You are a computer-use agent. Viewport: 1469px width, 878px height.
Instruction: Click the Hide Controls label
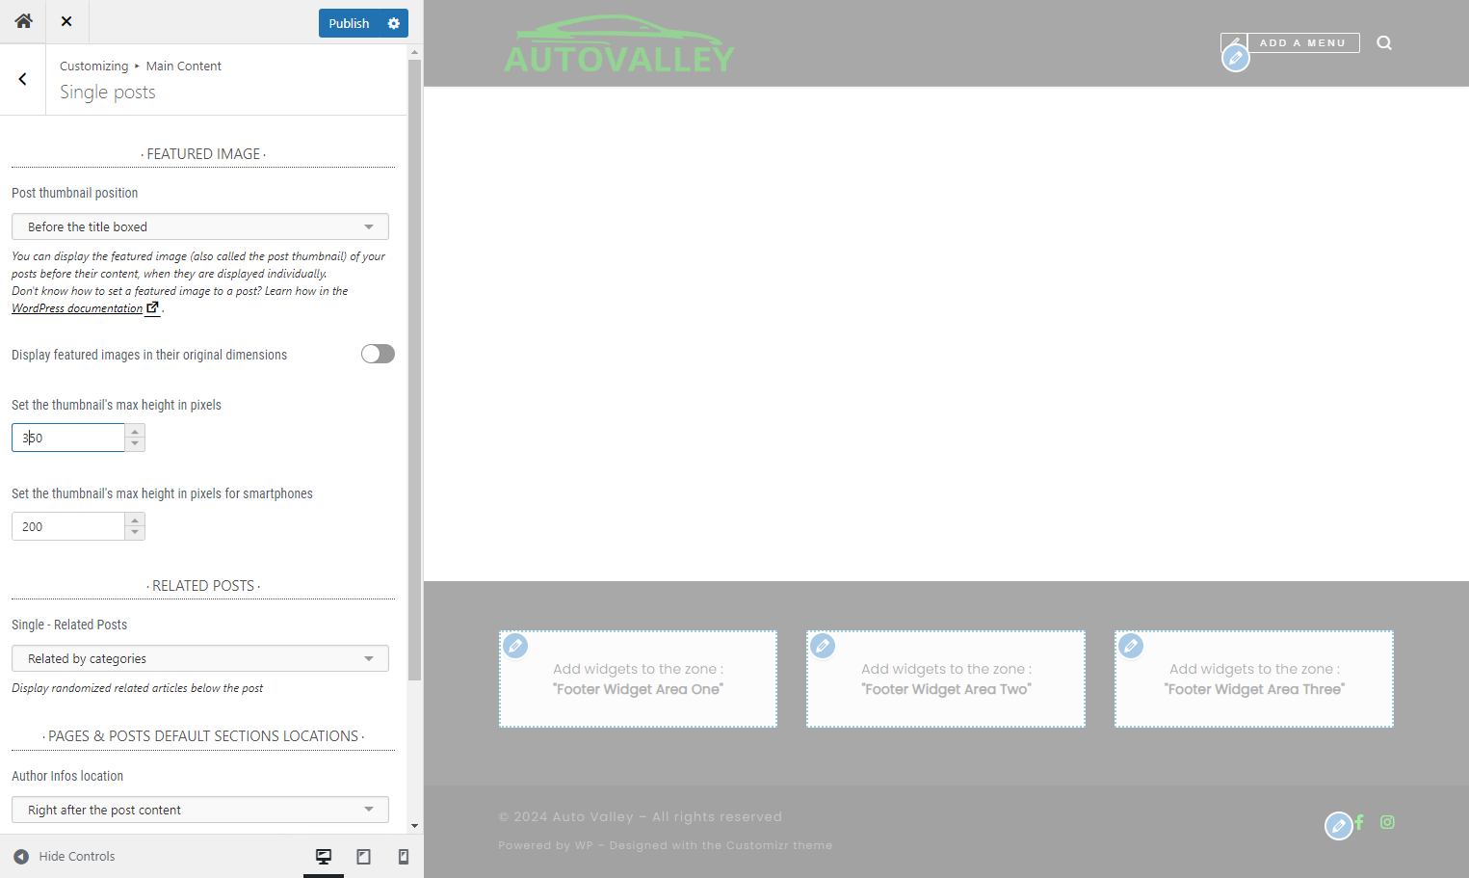(x=77, y=856)
